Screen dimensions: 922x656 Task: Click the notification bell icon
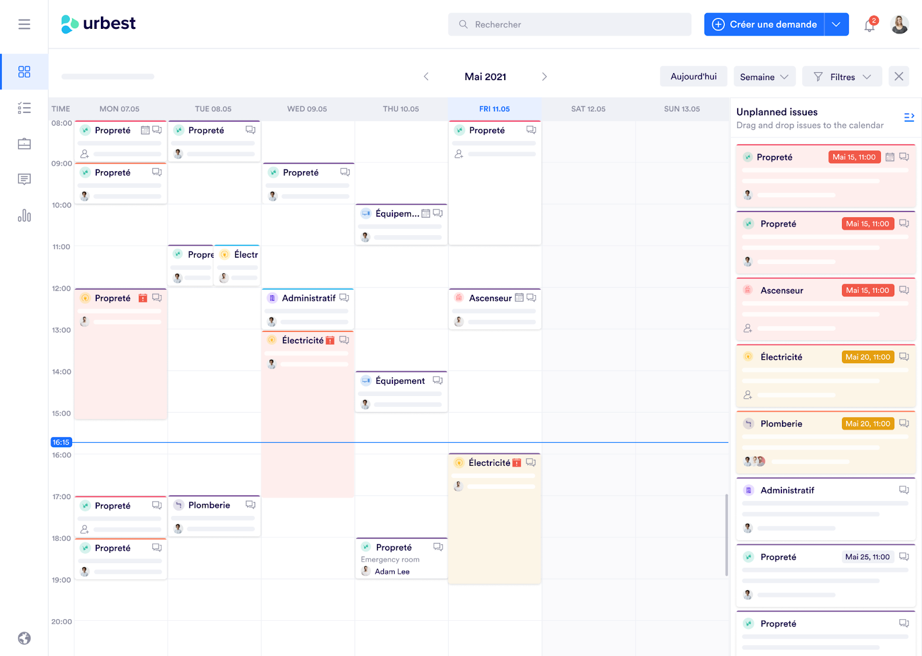pos(869,25)
